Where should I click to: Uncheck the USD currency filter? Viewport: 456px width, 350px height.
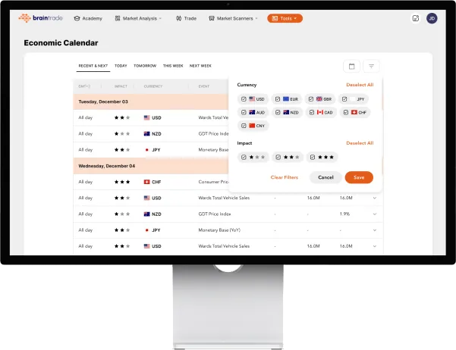244,99
